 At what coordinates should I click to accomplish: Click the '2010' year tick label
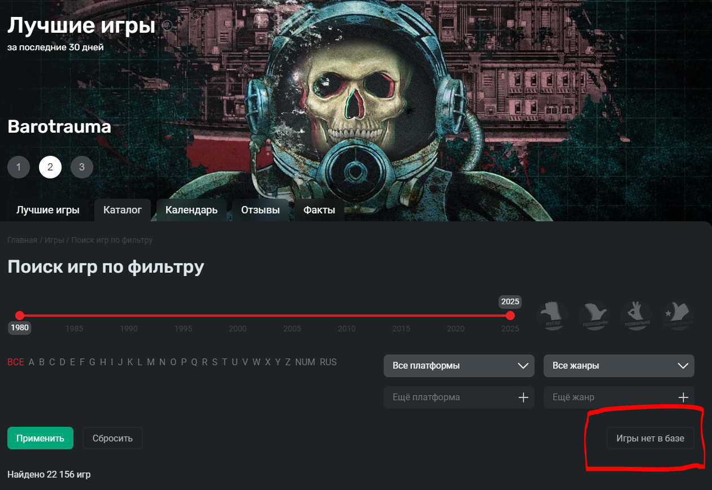click(347, 329)
